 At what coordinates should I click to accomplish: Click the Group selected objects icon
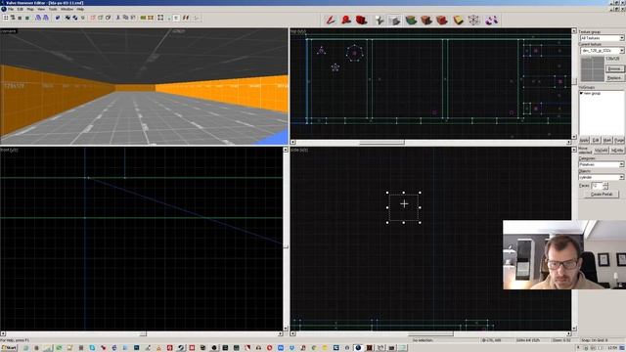click(67, 18)
